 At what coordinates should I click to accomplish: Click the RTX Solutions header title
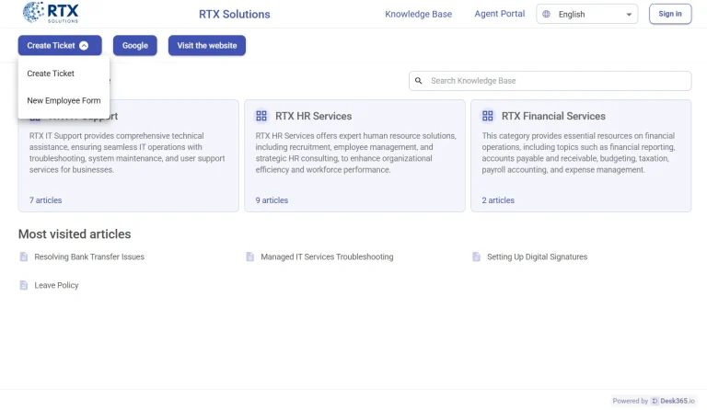pos(235,14)
